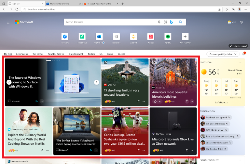This screenshot has width=250, height=164.
Task: Search trending On this day 1961
Action: (214, 149)
